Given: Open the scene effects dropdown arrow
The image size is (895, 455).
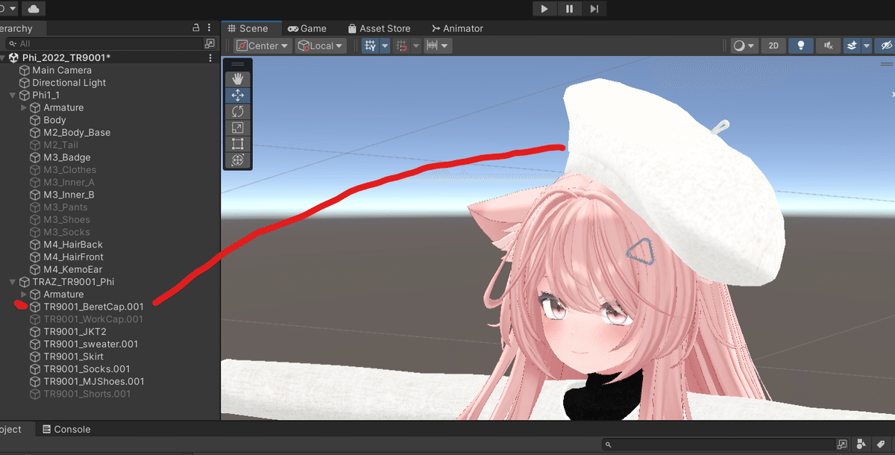Looking at the screenshot, I should point(867,45).
